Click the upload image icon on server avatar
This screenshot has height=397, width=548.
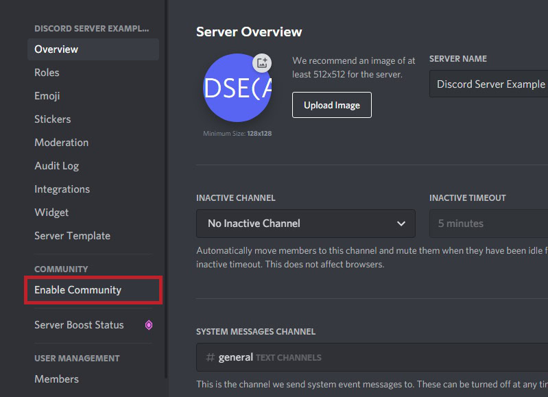[262, 63]
